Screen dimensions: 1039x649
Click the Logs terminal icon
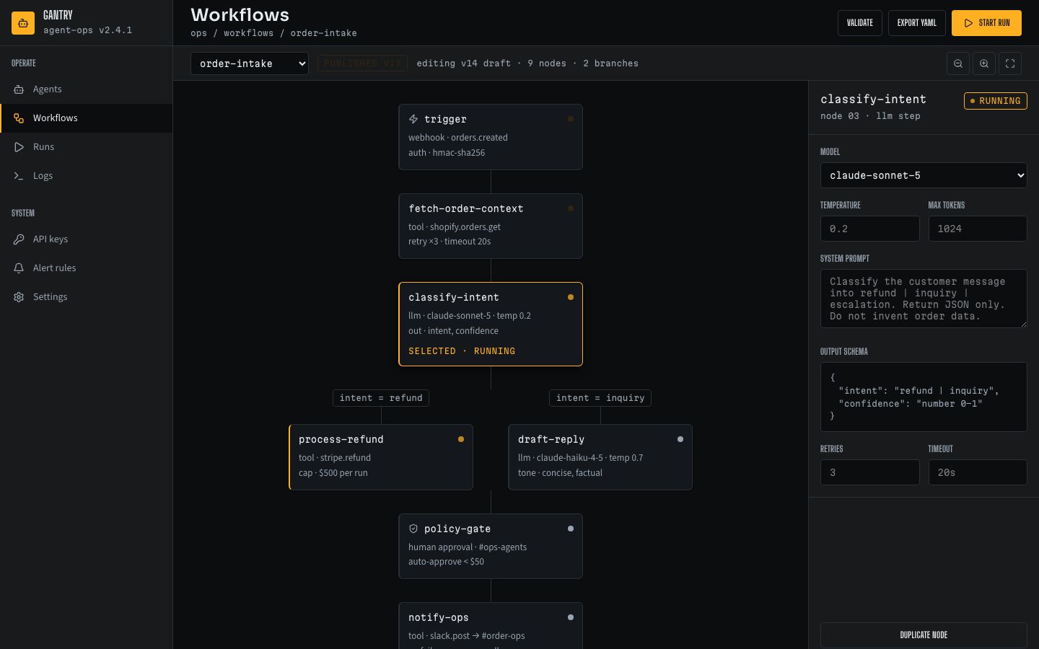click(x=19, y=176)
